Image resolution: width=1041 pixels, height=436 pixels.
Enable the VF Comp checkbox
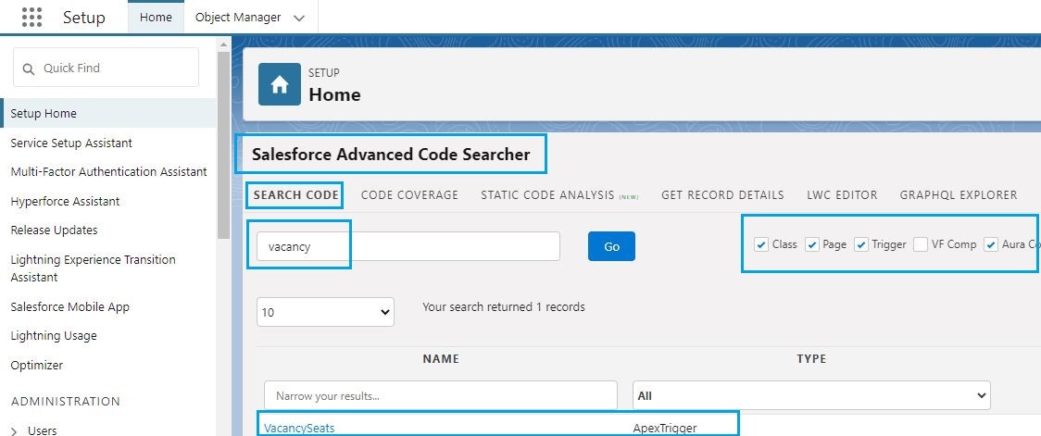[921, 245]
